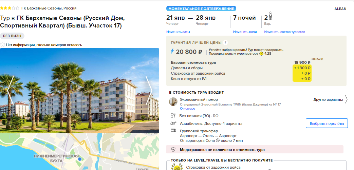The height and width of the screenshot is (170, 354).
Task: Click the meal plan fork and glass icon
Action: pyautogui.click(x=173, y=116)
